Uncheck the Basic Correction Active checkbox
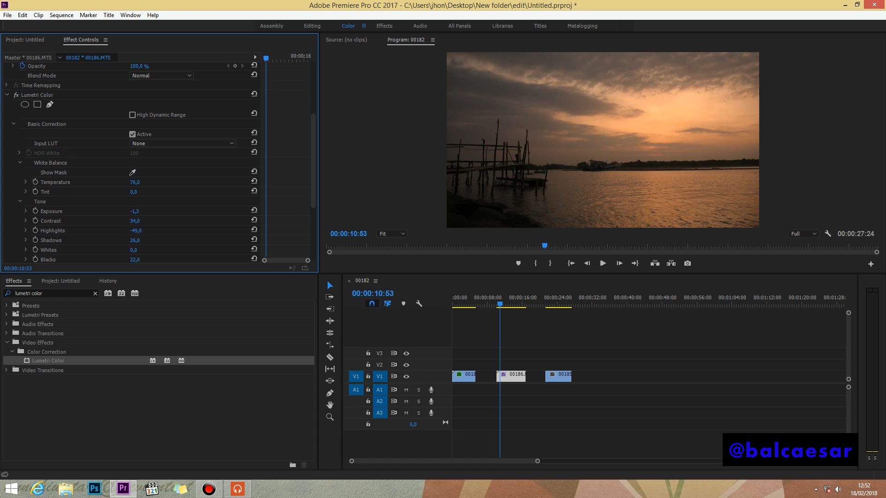Image resolution: width=886 pixels, height=498 pixels. point(132,134)
